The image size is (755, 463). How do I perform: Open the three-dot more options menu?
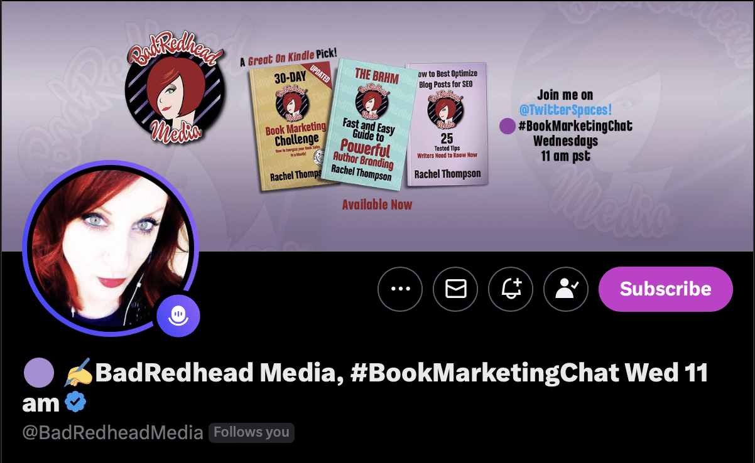point(400,289)
